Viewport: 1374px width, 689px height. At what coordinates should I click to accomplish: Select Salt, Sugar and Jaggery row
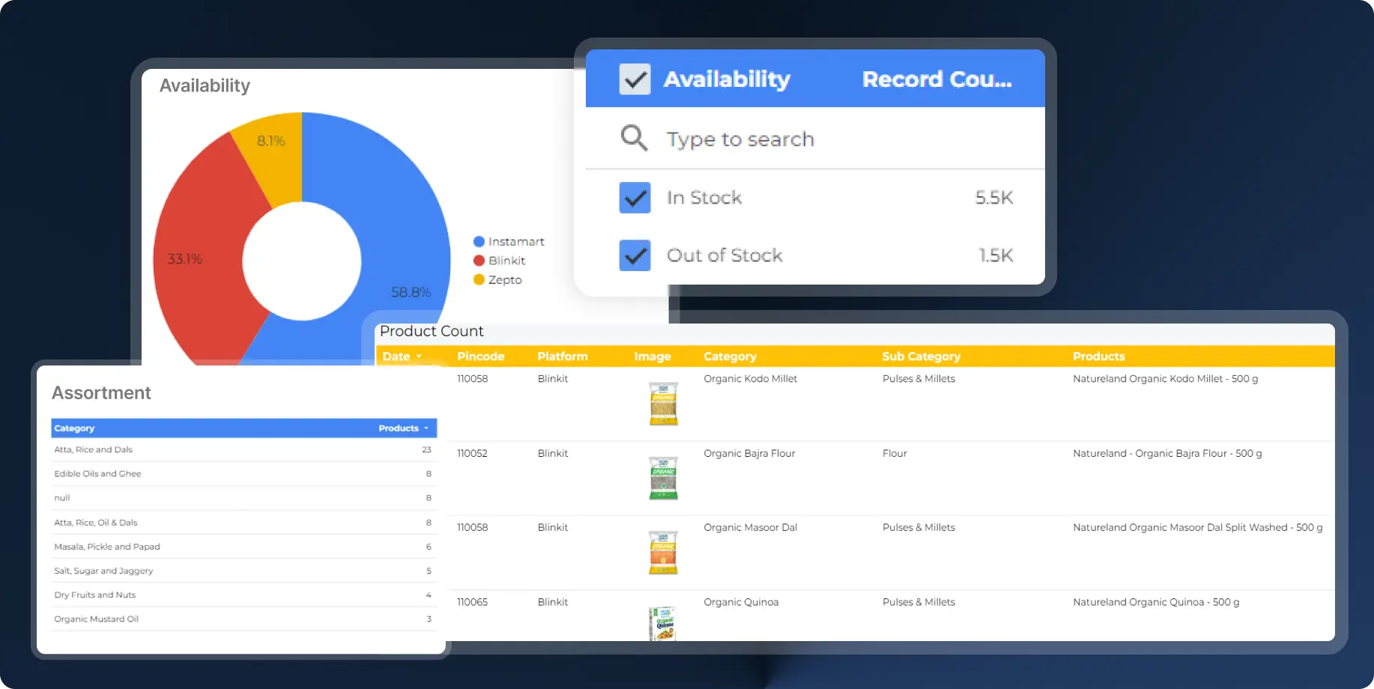click(x=243, y=571)
